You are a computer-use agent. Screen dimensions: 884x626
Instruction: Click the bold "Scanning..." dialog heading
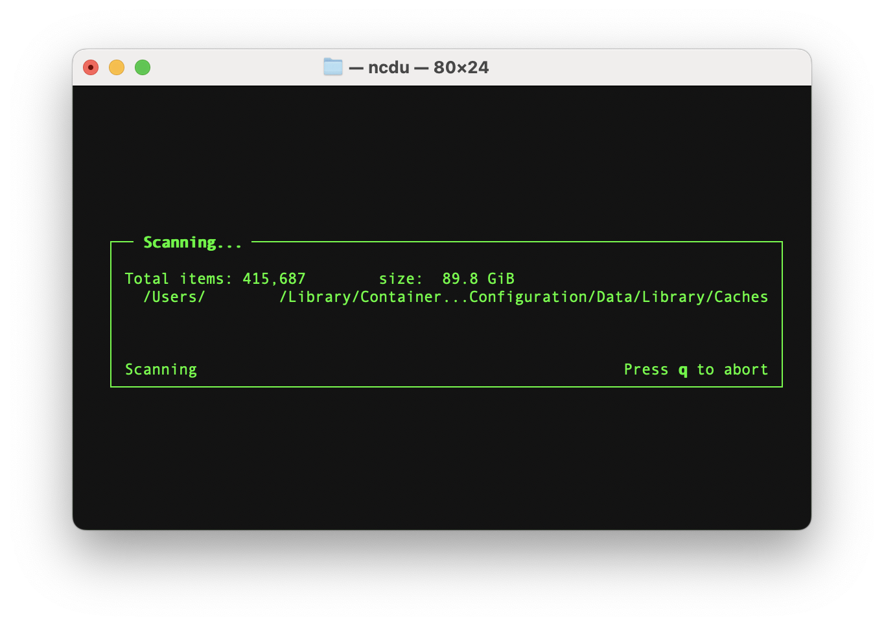click(x=192, y=242)
